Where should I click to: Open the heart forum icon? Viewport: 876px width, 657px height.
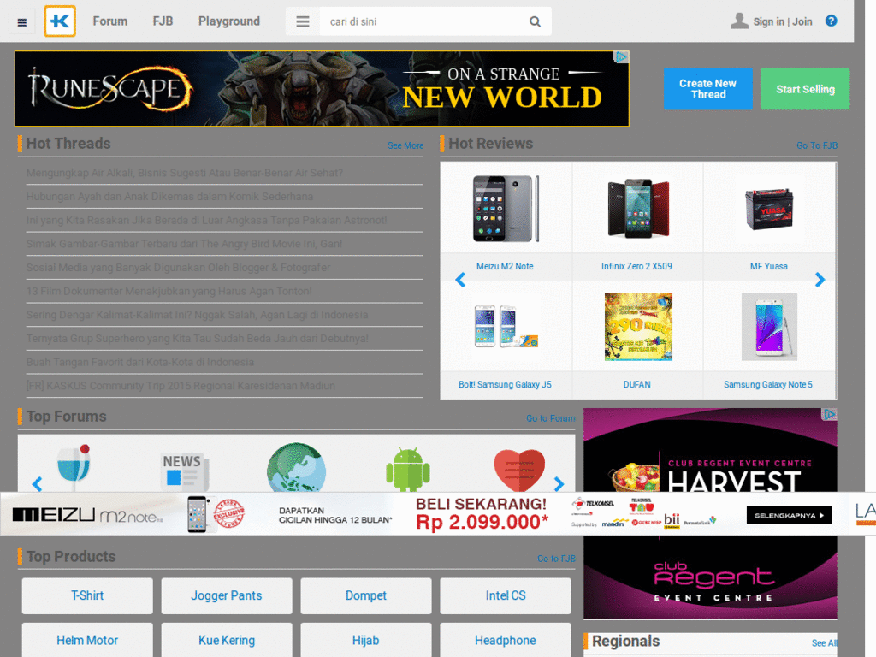click(x=519, y=470)
